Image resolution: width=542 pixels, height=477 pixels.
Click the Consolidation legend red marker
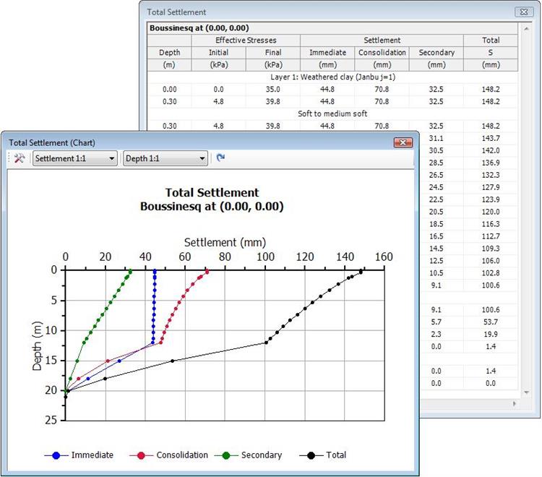141,455
